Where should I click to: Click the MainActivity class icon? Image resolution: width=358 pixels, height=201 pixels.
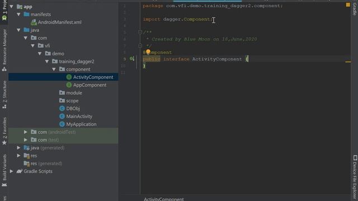point(62,117)
